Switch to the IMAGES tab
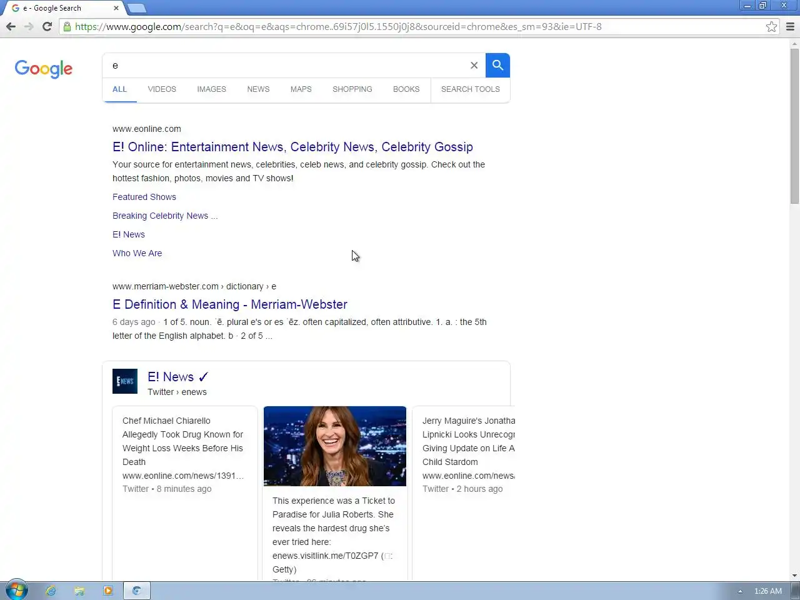Screen dimensions: 800x600 [x=211, y=89]
